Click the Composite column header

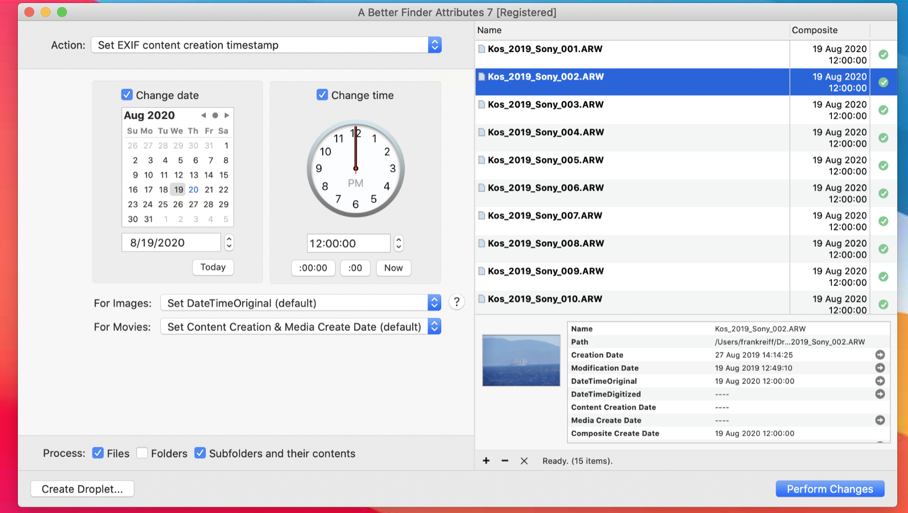click(x=828, y=30)
